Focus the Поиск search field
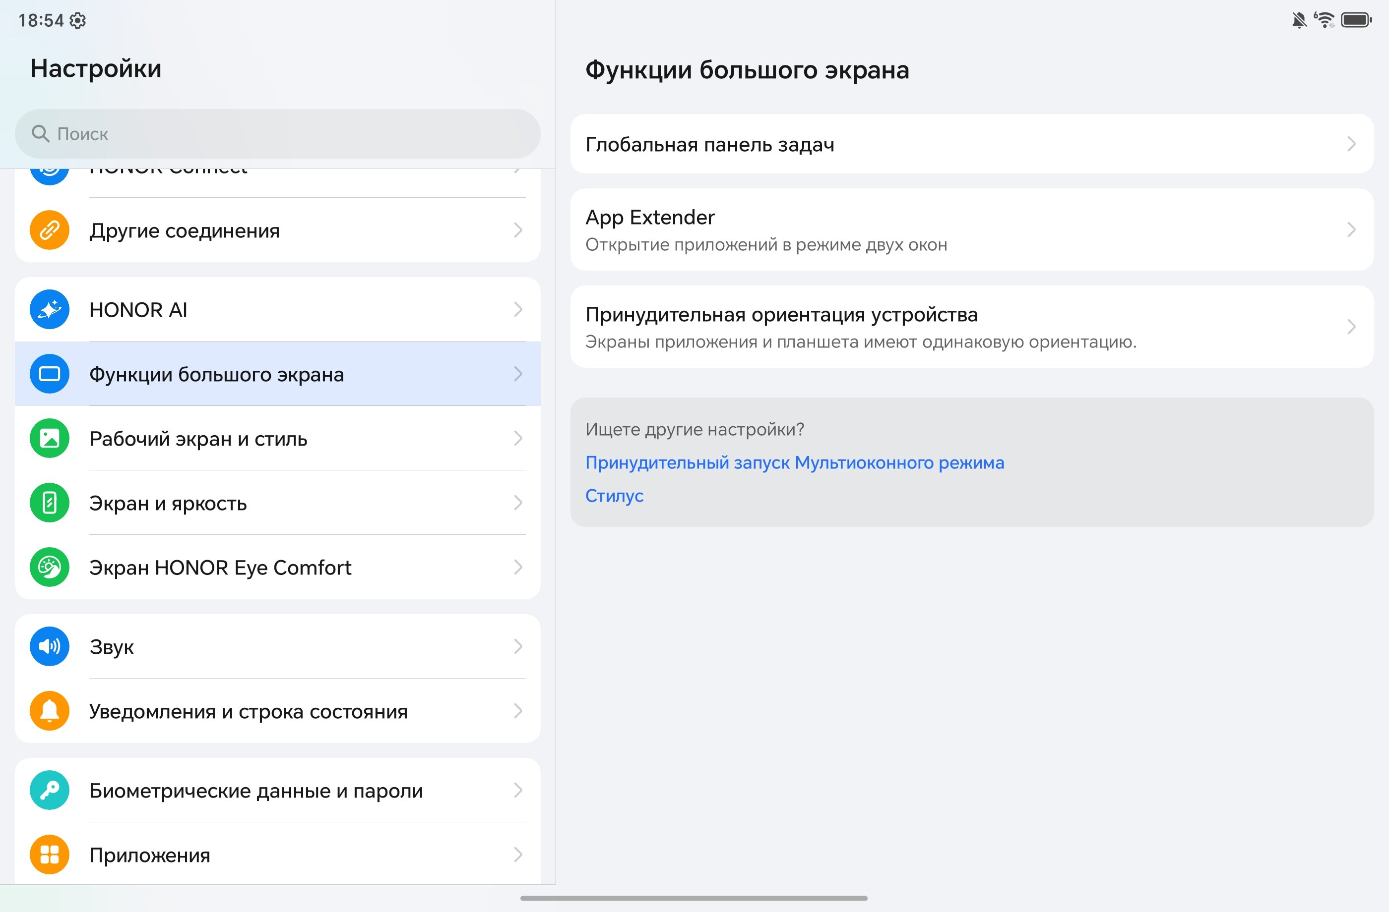This screenshot has height=912, width=1389. click(278, 134)
